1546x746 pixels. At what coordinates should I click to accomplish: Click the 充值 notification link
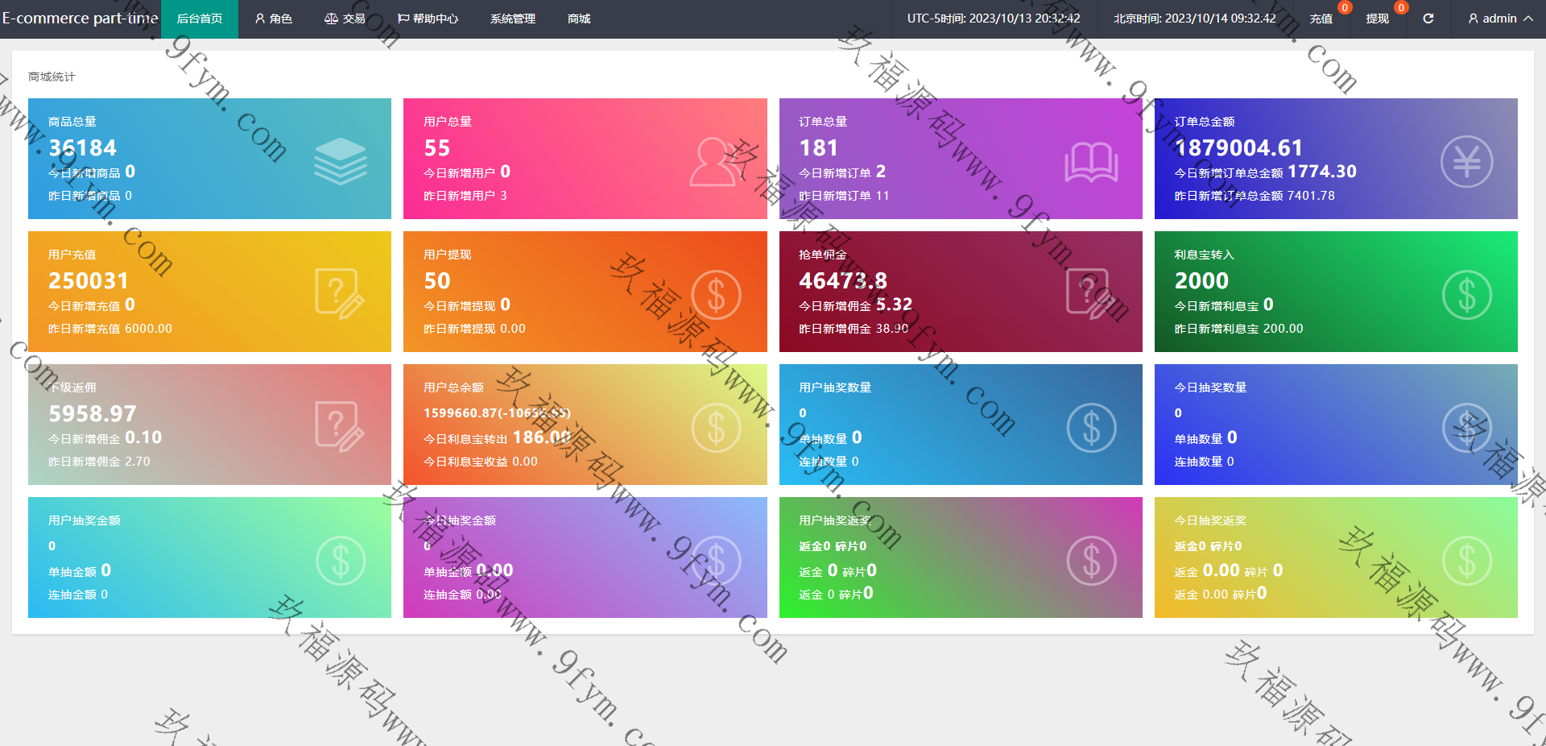point(1321,19)
